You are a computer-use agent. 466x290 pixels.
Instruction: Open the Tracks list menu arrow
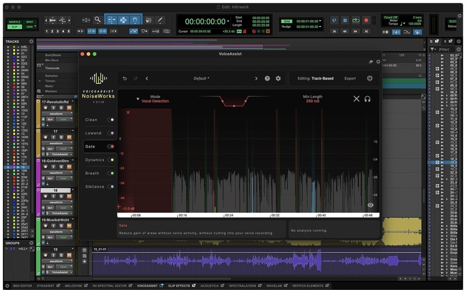tap(31, 41)
